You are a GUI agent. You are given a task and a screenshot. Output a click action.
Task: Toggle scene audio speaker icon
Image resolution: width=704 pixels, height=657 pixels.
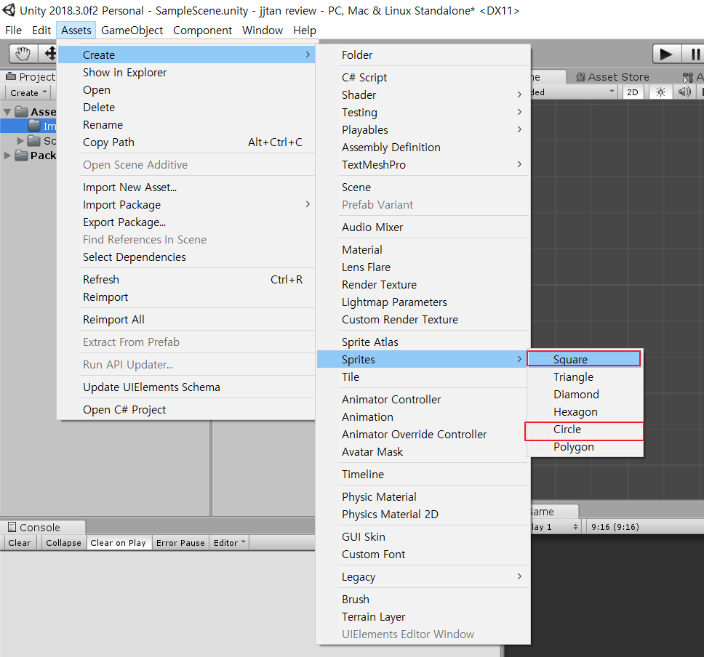click(684, 92)
